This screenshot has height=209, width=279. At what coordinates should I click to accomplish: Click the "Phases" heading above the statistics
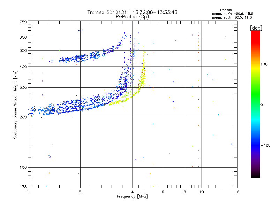point(226,10)
